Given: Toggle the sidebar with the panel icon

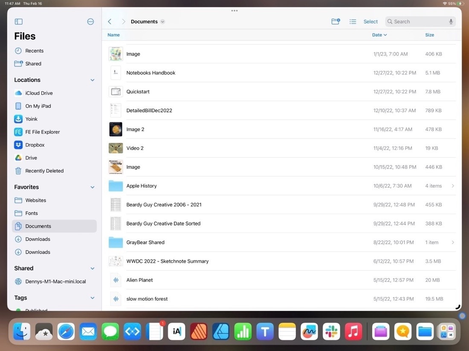Looking at the screenshot, I should point(18,21).
